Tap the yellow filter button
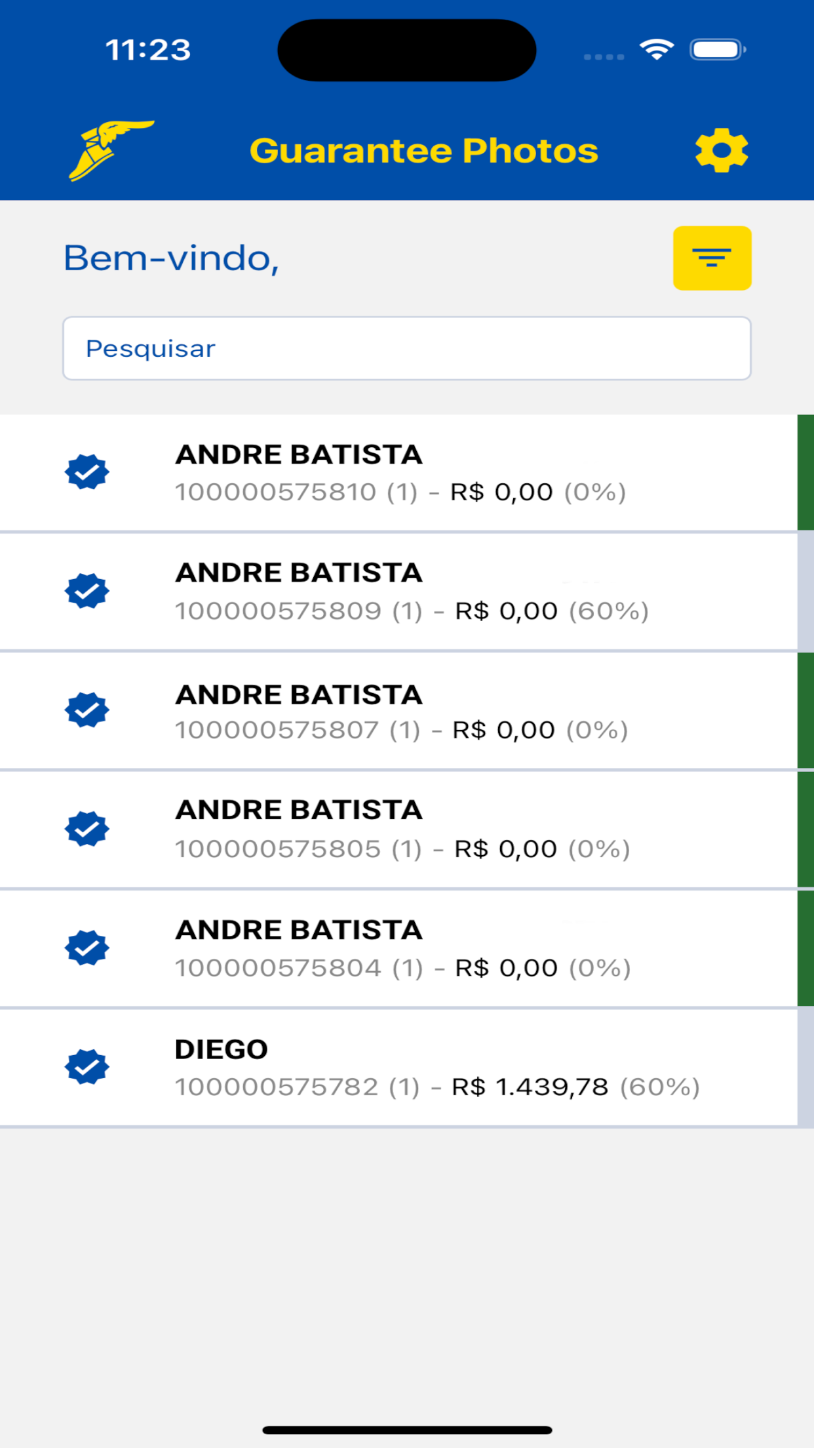814x1448 pixels. tap(712, 258)
